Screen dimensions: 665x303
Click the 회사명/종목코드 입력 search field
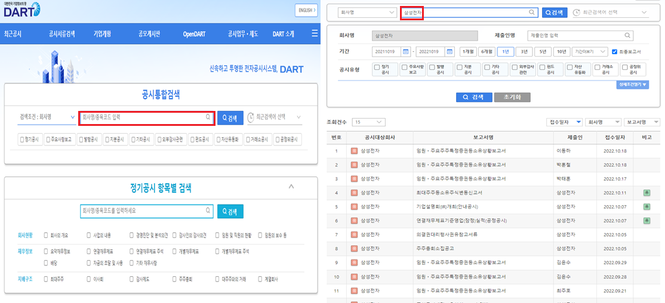click(x=147, y=118)
